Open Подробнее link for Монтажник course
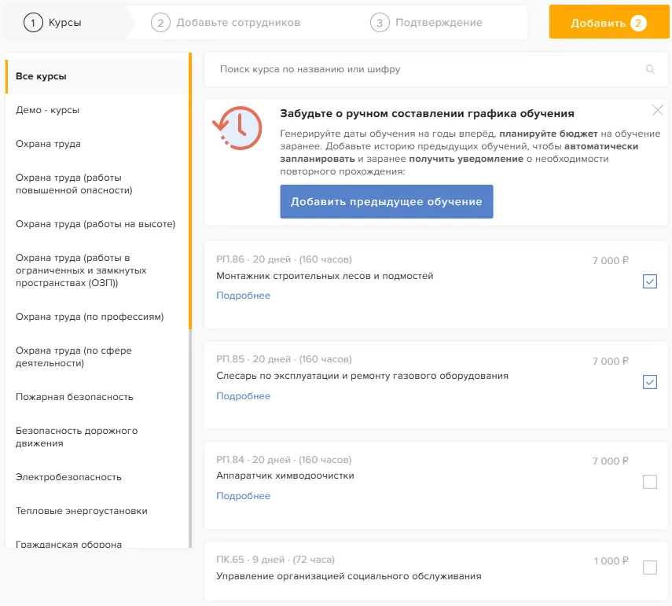The height and width of the screenshot is (606, 672). pyautogui.click(x=243, y=296)
